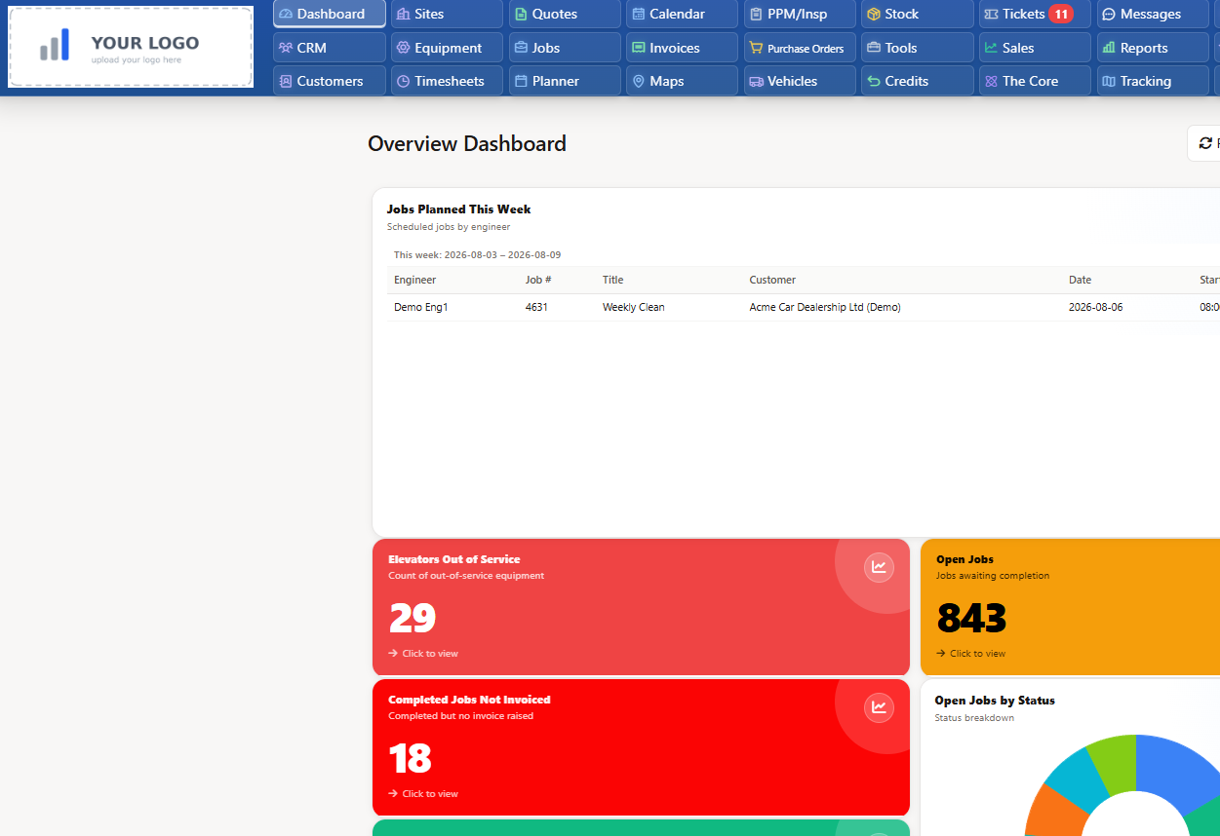
Task: Open PPM/Insp section
Action: pyautogui.click(x=800, y=14)
